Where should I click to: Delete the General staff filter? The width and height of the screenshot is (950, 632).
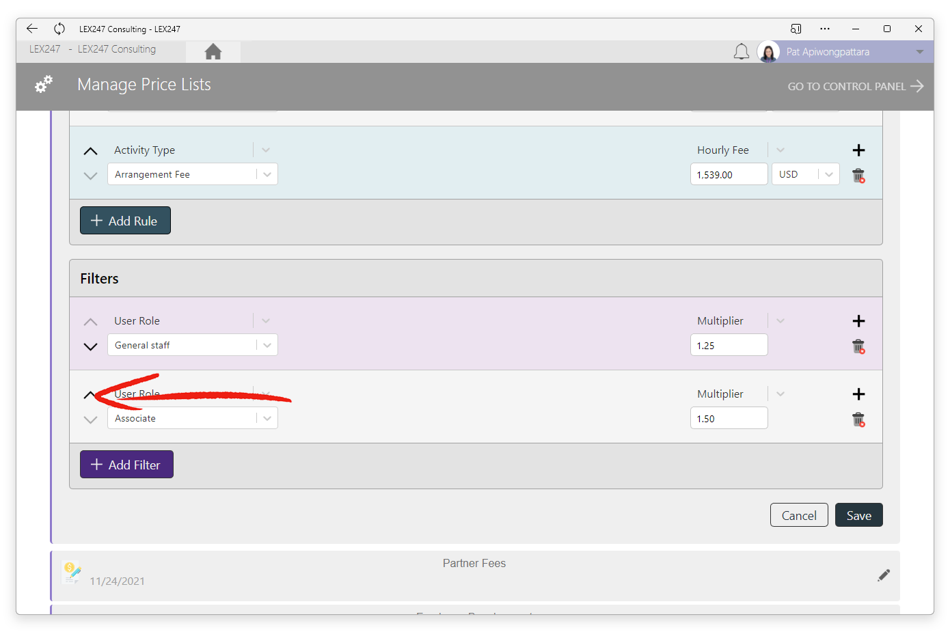coord(858,346)
